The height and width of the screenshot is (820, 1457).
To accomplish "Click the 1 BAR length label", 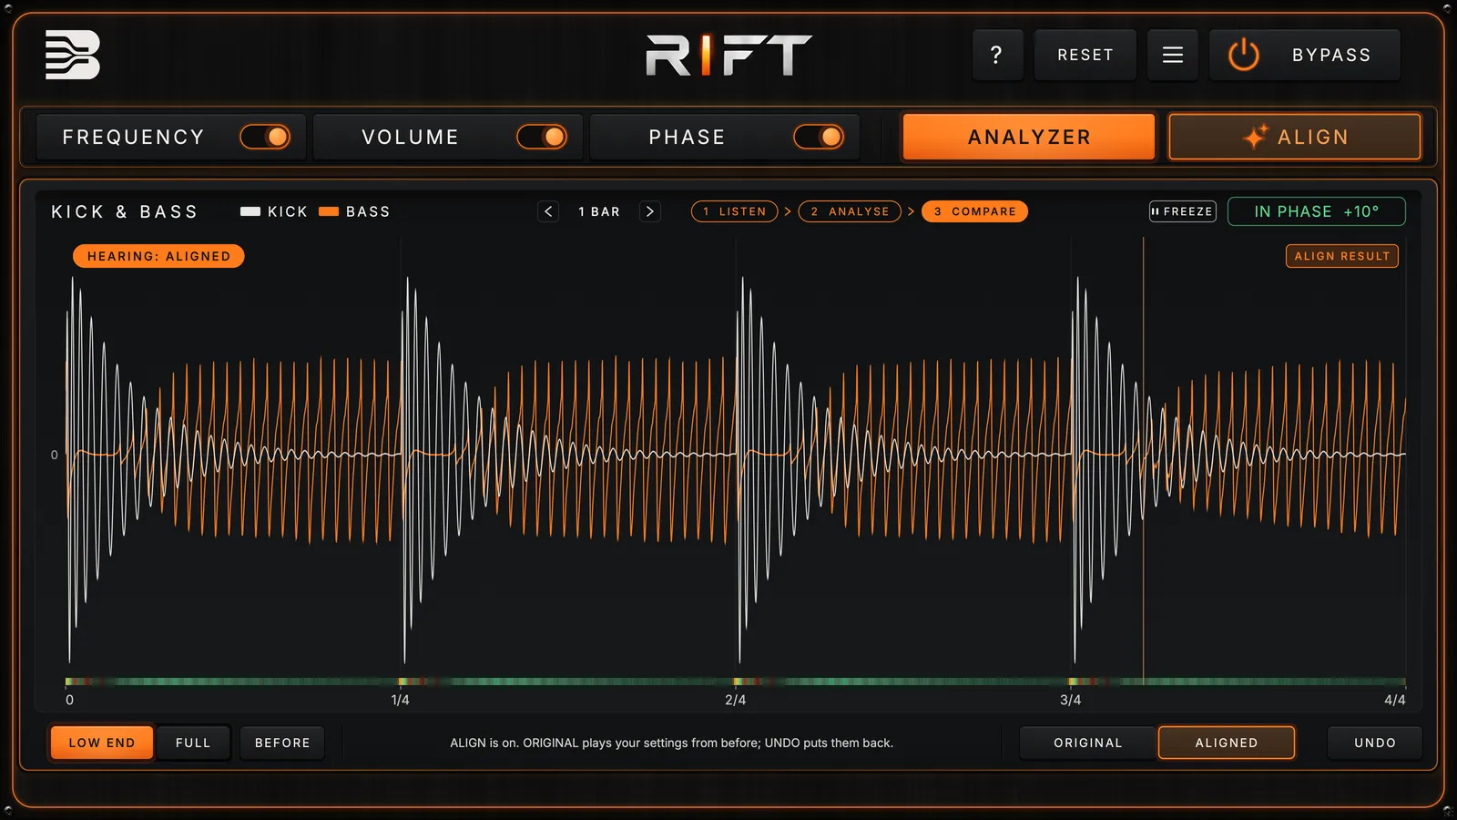I will 599,211.
